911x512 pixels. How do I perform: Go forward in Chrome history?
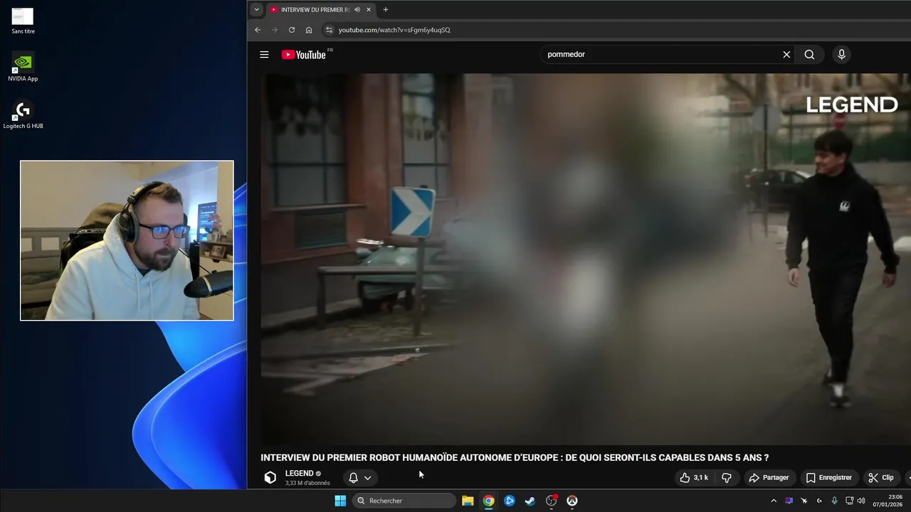[275, 30]
